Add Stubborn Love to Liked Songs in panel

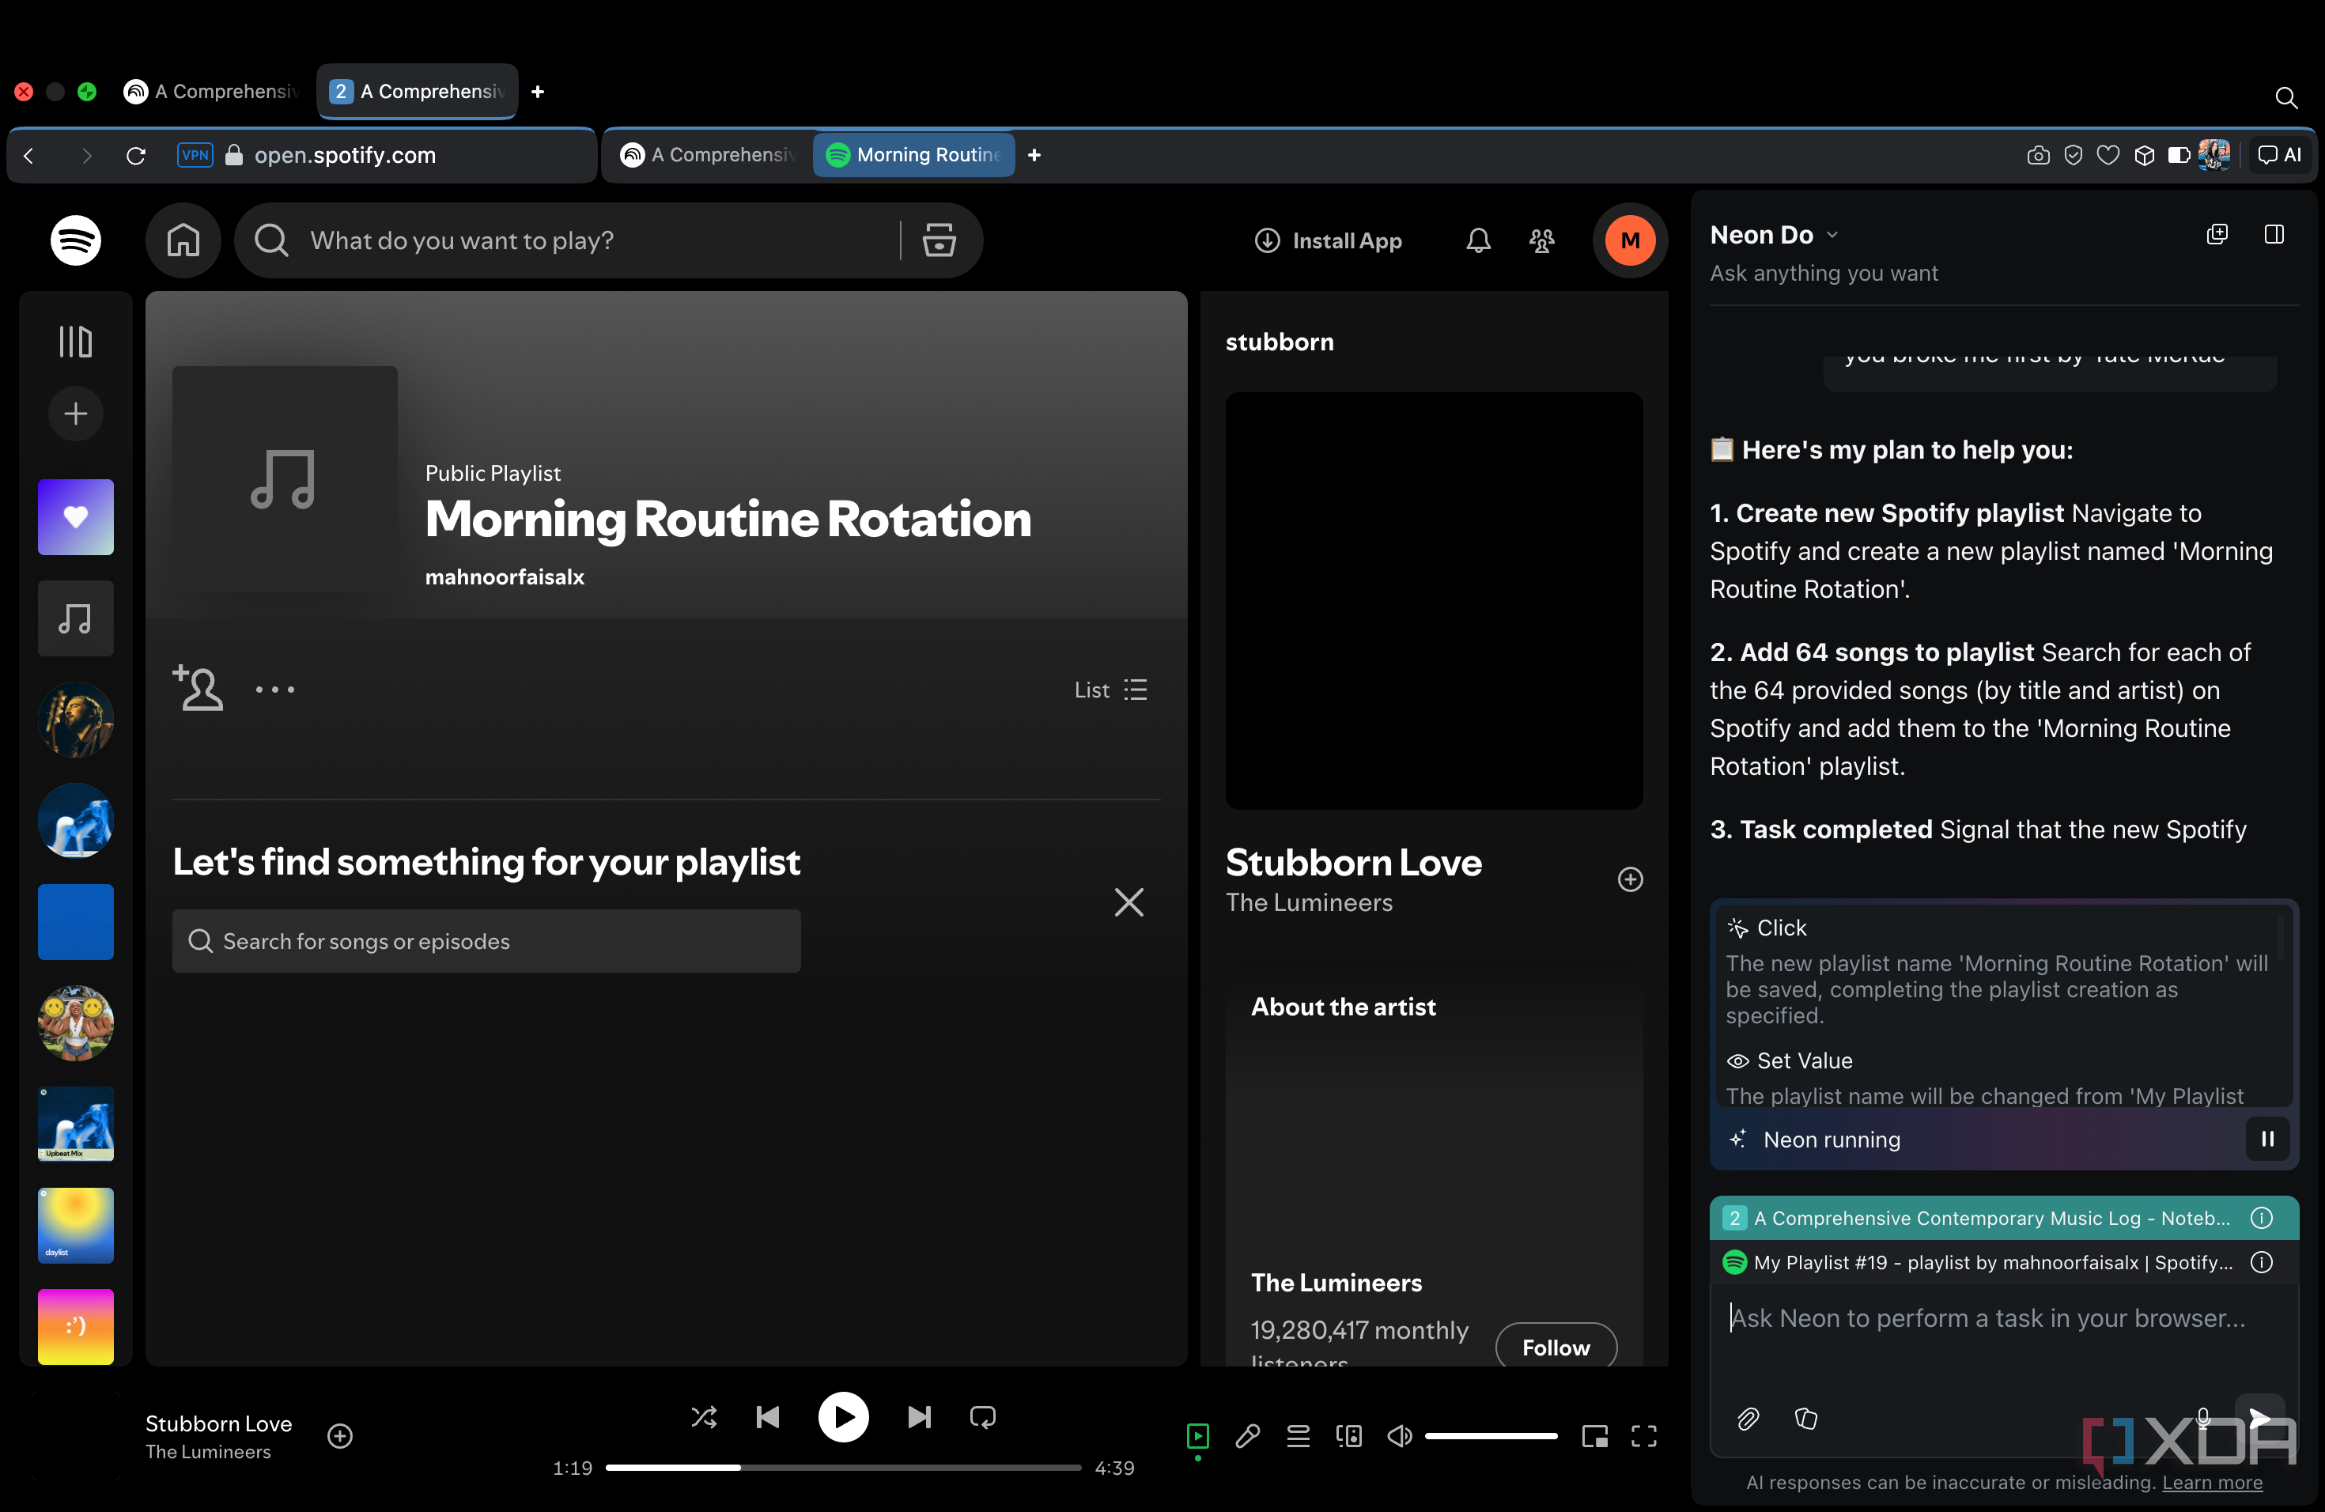click(1629, 879)
